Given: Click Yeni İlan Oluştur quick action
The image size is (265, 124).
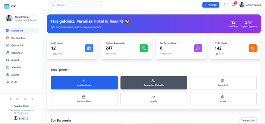Looking at the screenshot, I should click(x=84, y=83).
